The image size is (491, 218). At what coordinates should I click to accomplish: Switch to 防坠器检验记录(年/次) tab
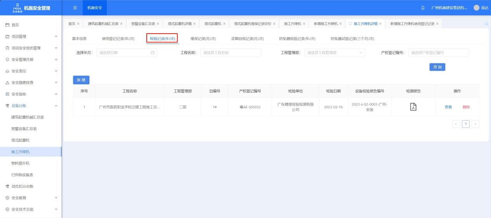pos(297,39)
